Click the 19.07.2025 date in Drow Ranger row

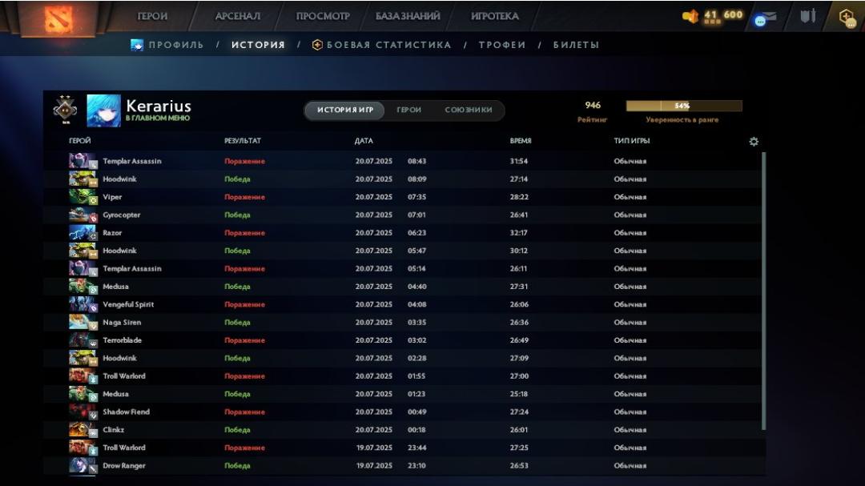[x=374, y=466]
